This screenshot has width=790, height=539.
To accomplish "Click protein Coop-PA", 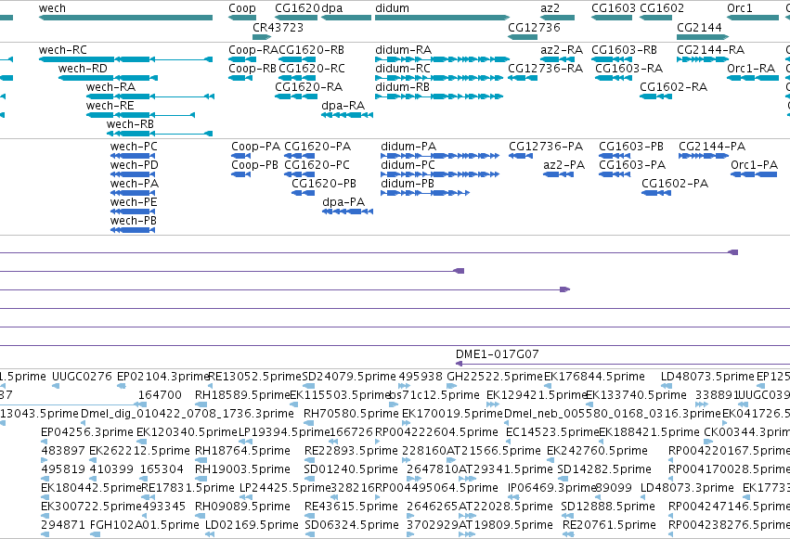I will (x=240, y=156).
